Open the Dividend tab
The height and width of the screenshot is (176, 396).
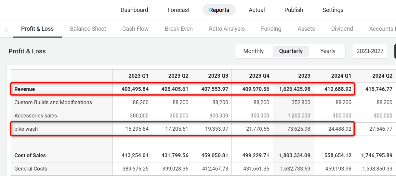(342, 29)
